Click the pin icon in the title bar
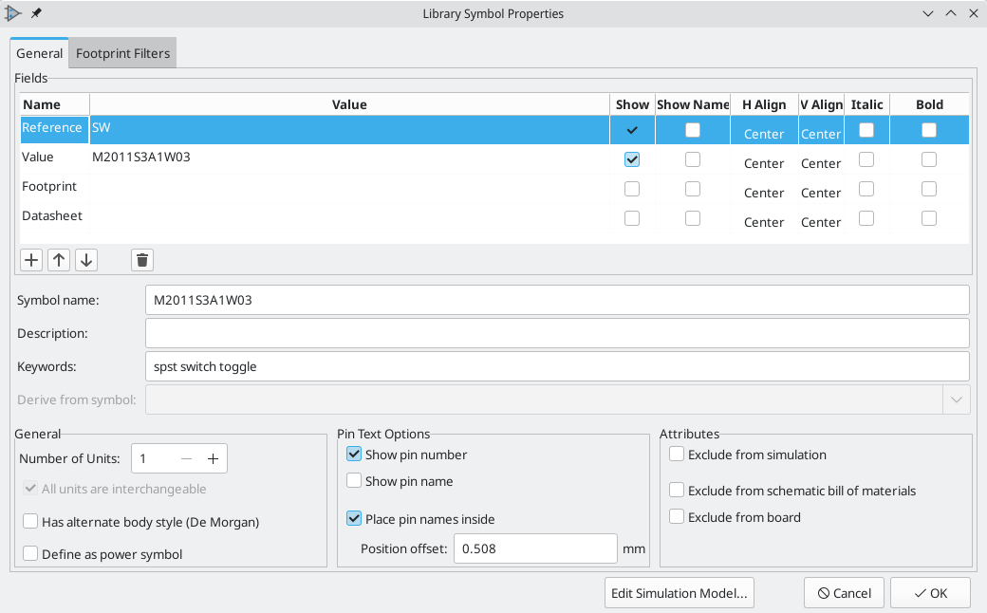The image size is (987, 613). (36, 13)
